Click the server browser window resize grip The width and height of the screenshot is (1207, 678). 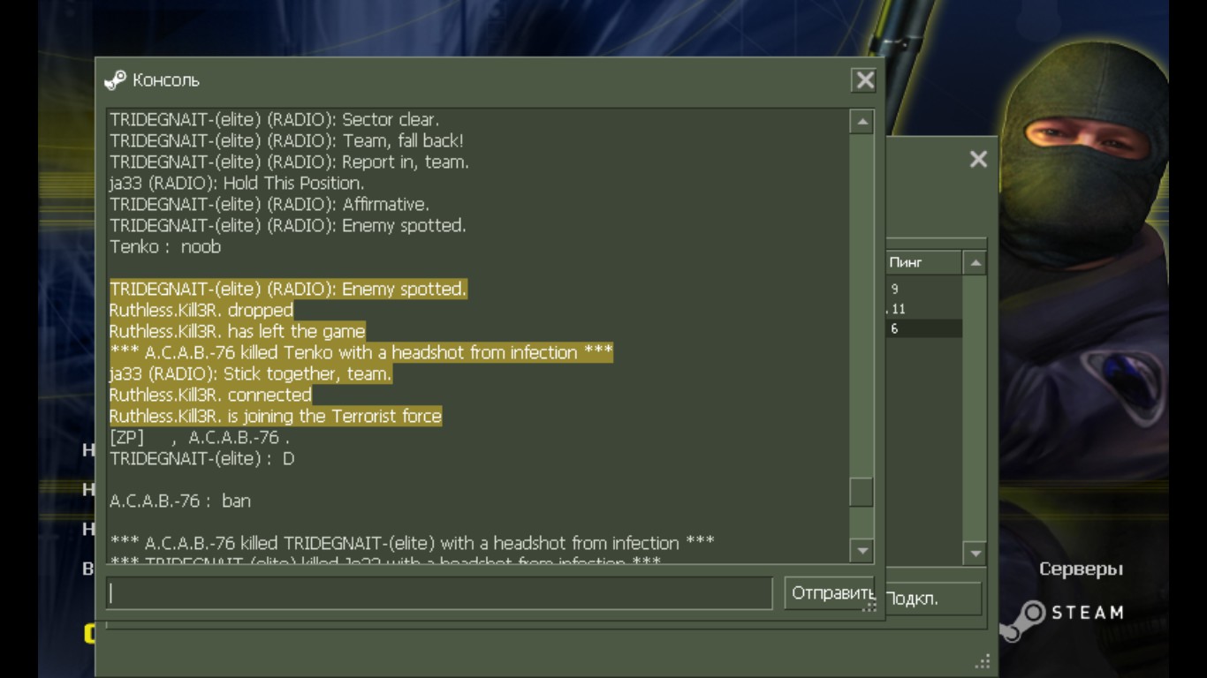pyautogui.click(x=982, y=661)
